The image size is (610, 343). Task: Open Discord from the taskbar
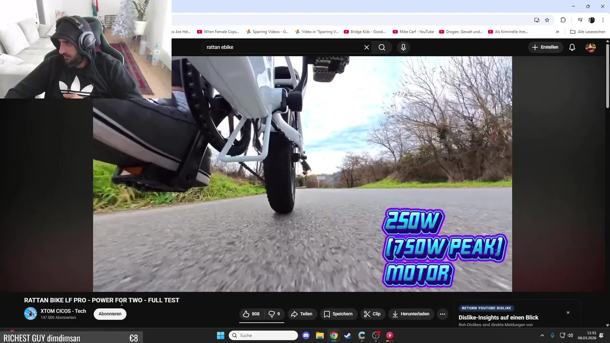click(x=306, y=335)
